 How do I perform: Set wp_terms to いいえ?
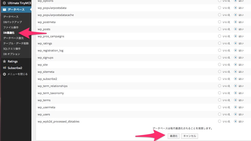[219, 100]
